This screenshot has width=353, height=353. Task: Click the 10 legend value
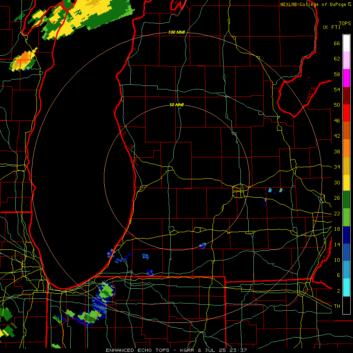click(337, 260)
